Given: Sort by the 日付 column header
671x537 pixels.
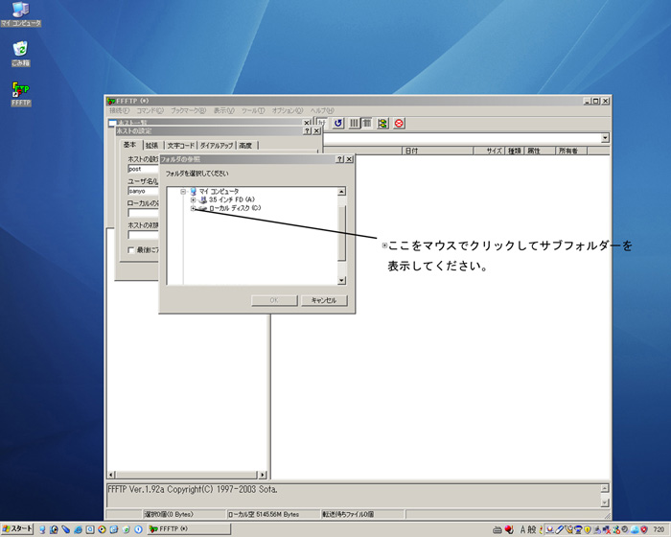Looking at the screenshot, I should point(438,151).
